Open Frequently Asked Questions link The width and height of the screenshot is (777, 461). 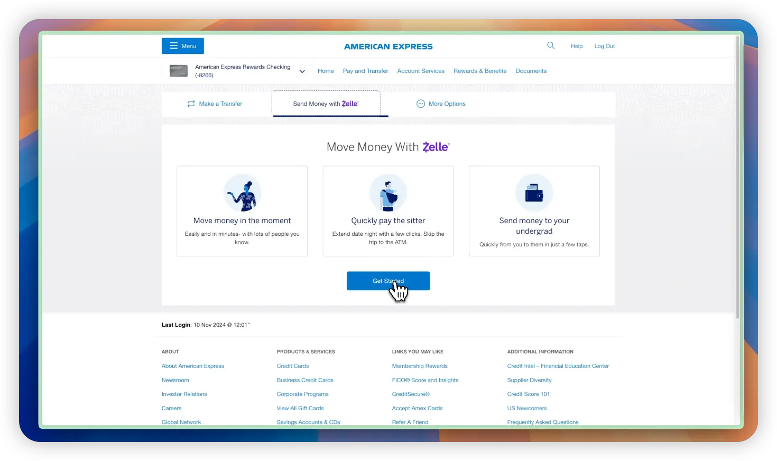(x=542, y=422)
